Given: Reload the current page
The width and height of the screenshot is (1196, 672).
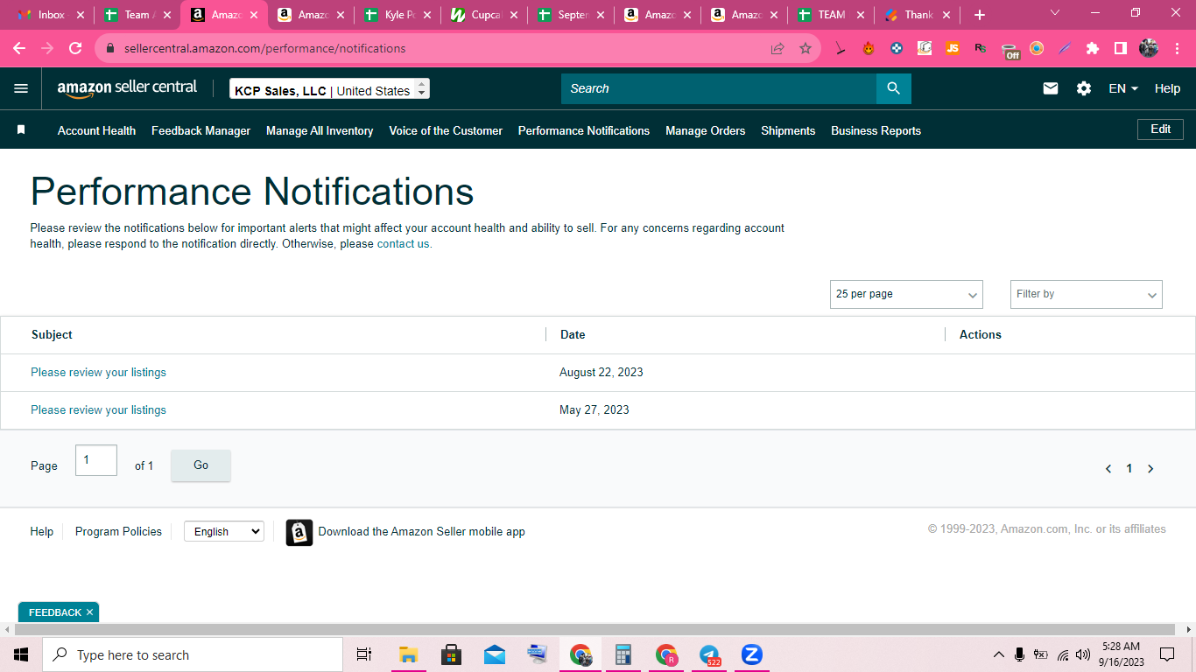Looking at the screenshot, I should (x=75, y=48).
